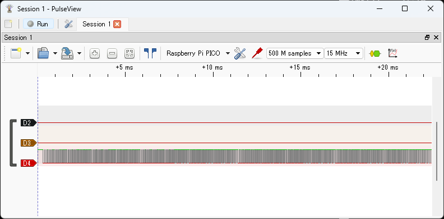Image resolution: width=444 pixels, height=219 pixels.
Task: Click the vertical scrollbar of trace view
Action: pos(437,151)
